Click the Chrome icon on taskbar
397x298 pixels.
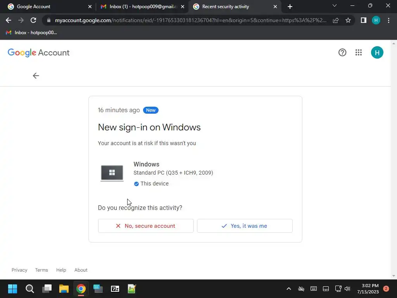tap(81, 289)
